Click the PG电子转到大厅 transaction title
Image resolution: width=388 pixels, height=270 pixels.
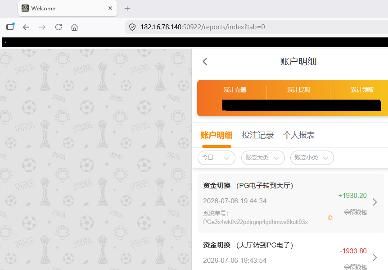265,186
